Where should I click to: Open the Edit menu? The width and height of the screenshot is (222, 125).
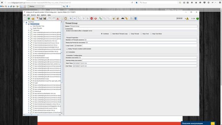pyautogui.click(x=28, y=15)
